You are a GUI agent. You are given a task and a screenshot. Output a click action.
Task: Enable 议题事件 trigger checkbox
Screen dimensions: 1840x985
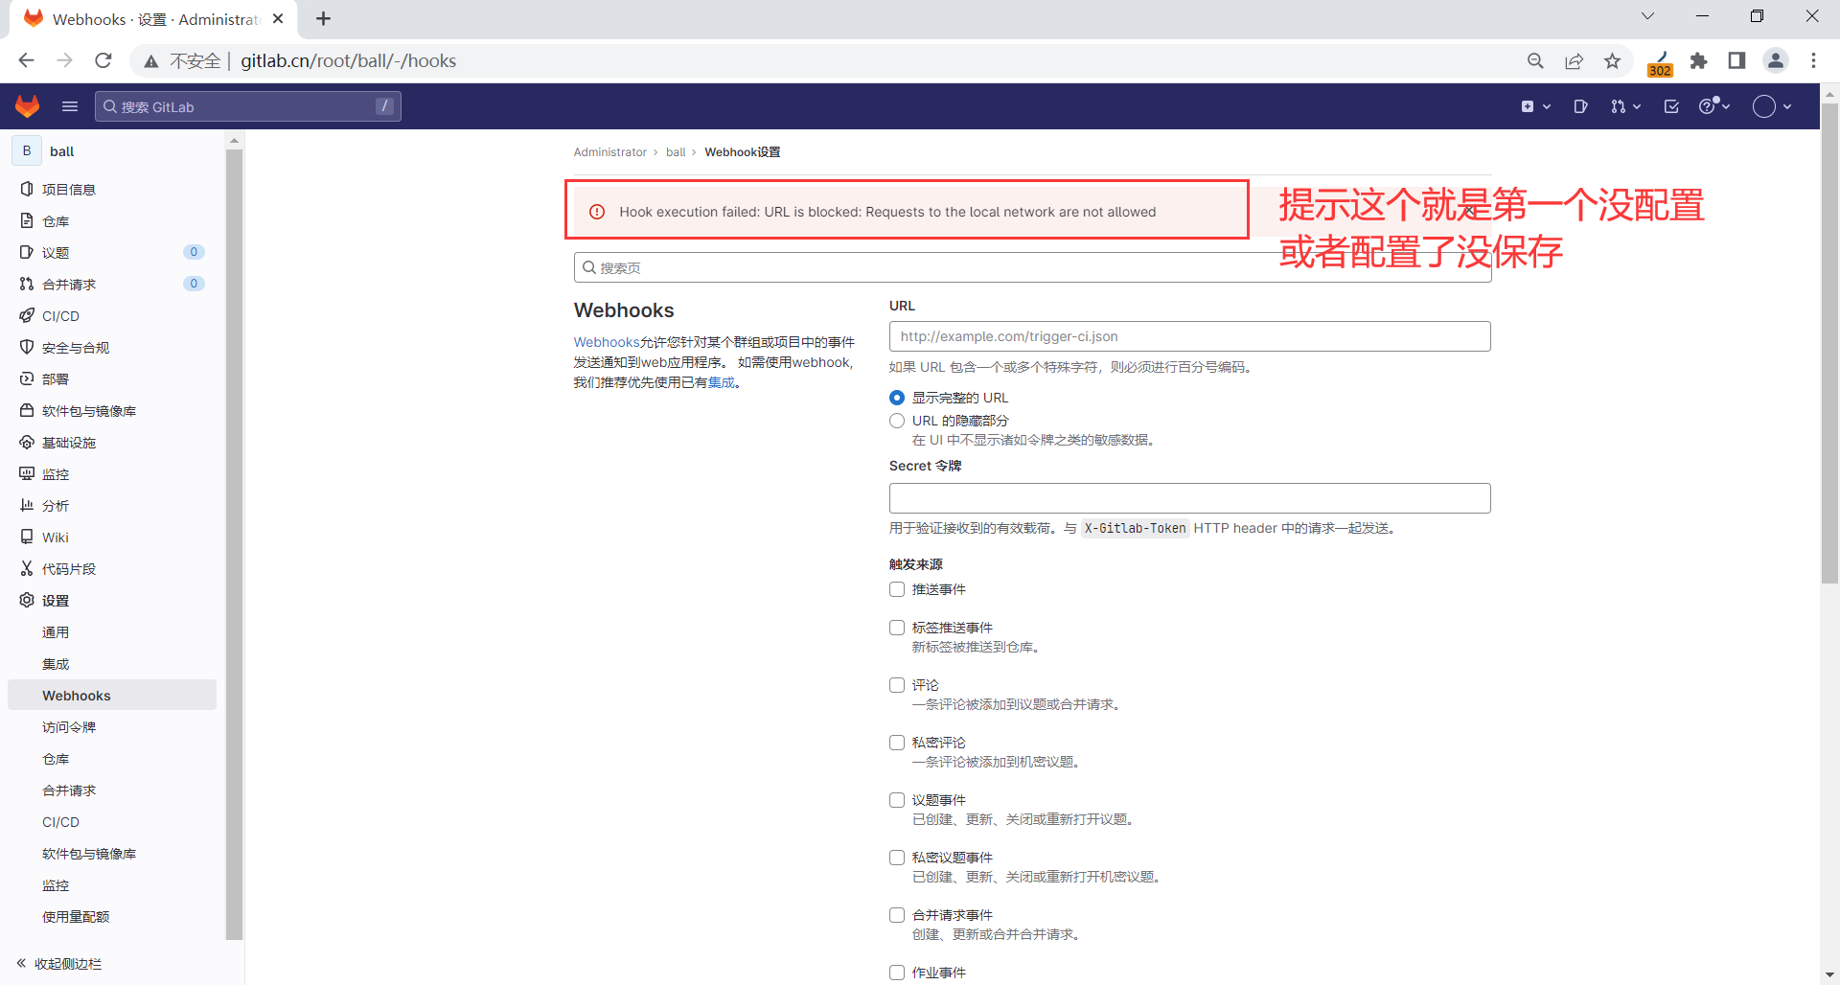pyautogui.click(x=897, y=800)
